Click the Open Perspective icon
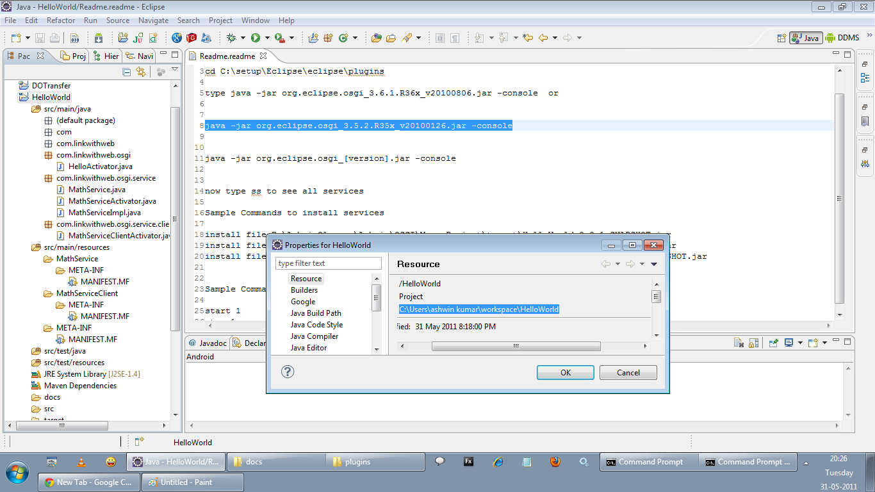The image size is (875, 492). click(x=781, y=38)
